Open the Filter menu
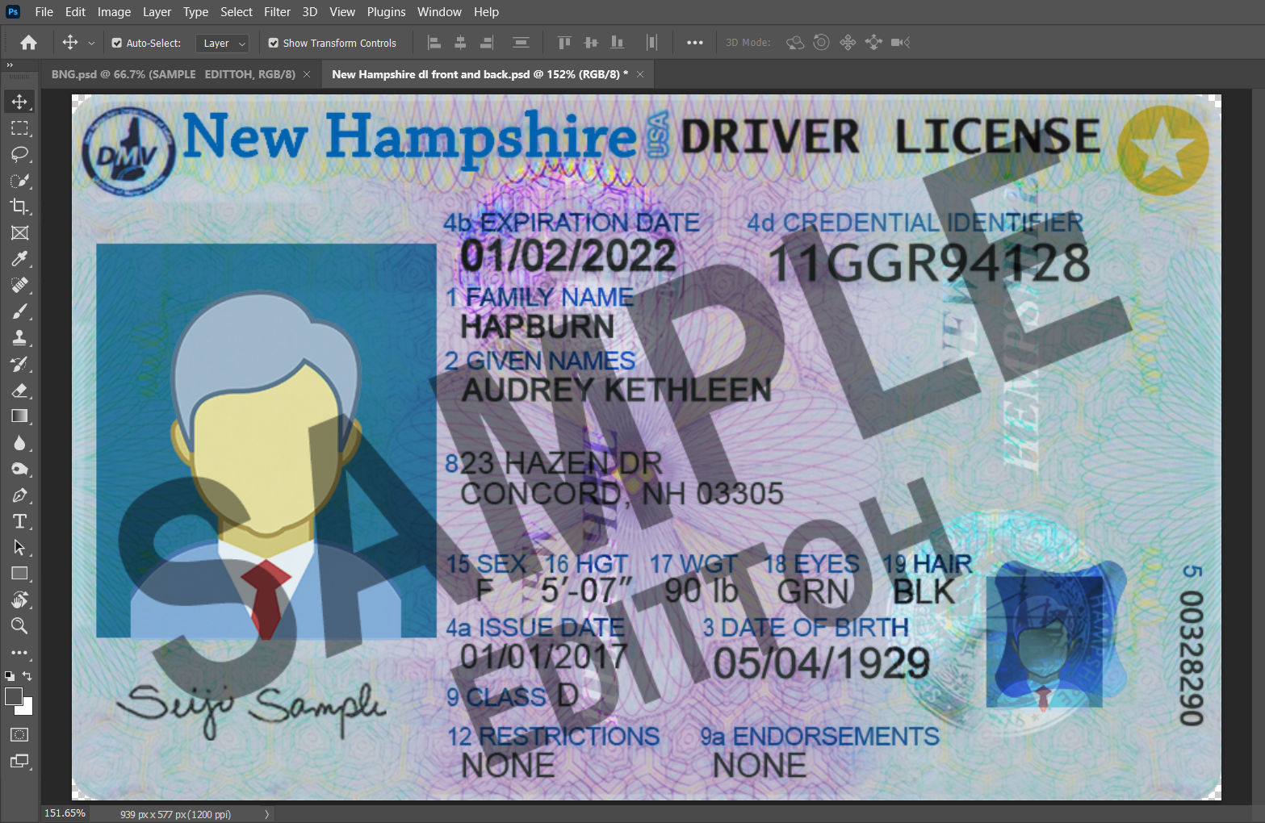The image size is (1265, 823). coord(277,12)
